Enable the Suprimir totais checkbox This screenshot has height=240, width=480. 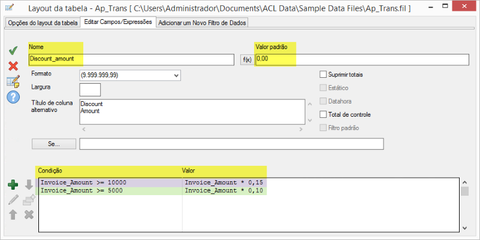(324, 75)
